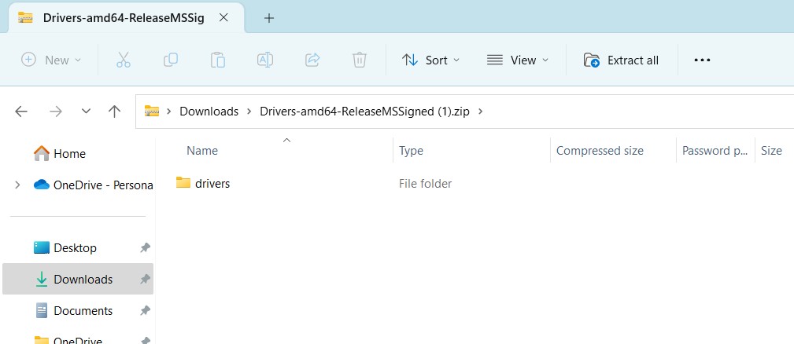Click the Extract all button
This screenshot has height=344, width=794.
click(x=622, y=60)
